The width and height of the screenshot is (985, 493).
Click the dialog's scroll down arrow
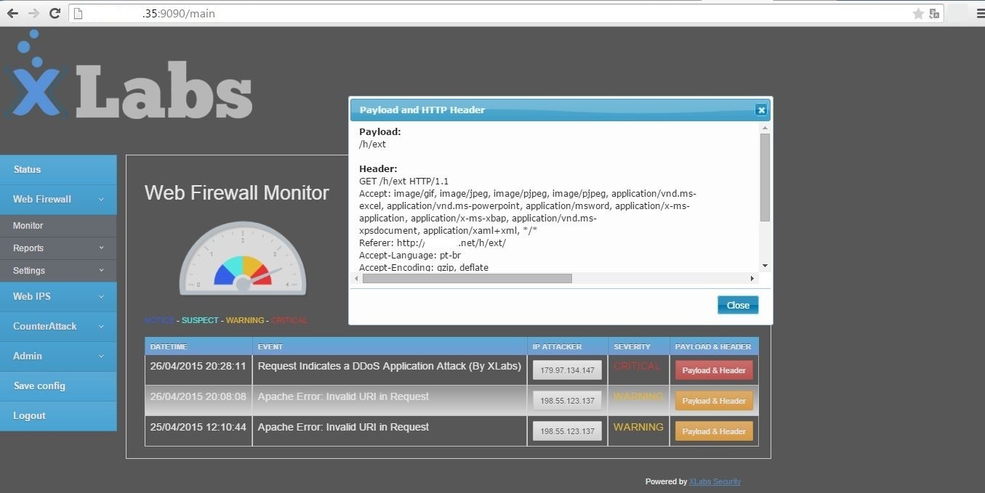pyautogui.click(x=765, y=266)
